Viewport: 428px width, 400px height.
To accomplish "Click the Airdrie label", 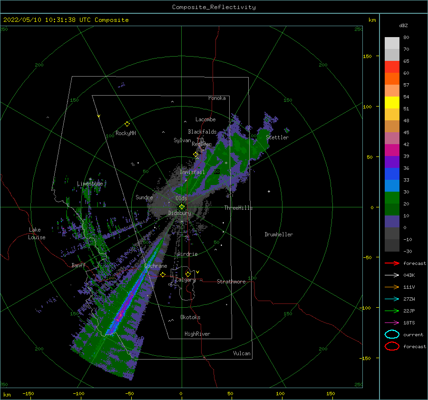I will coord(187,254).
